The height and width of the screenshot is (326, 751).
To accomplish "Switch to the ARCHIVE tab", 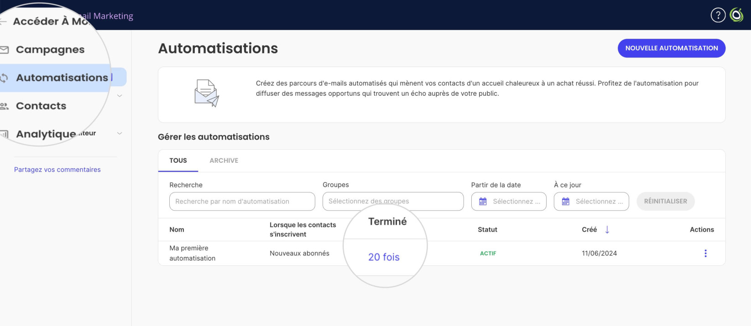I will [224, 160].
